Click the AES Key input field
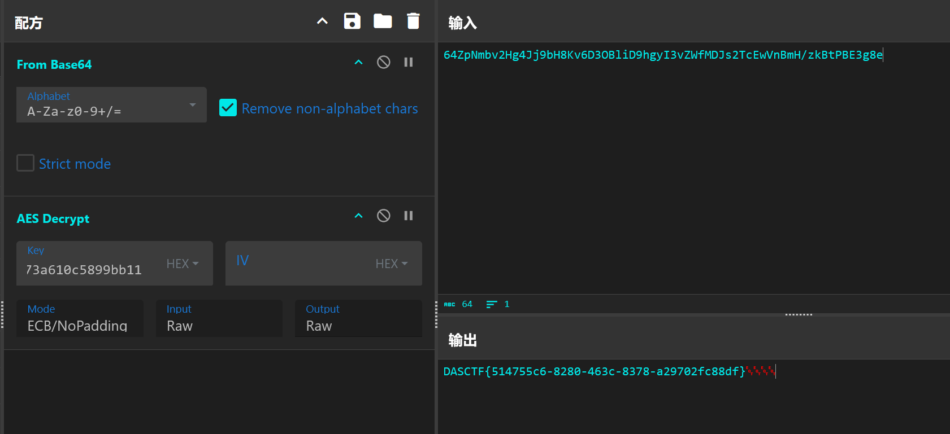 click(90, 269)
